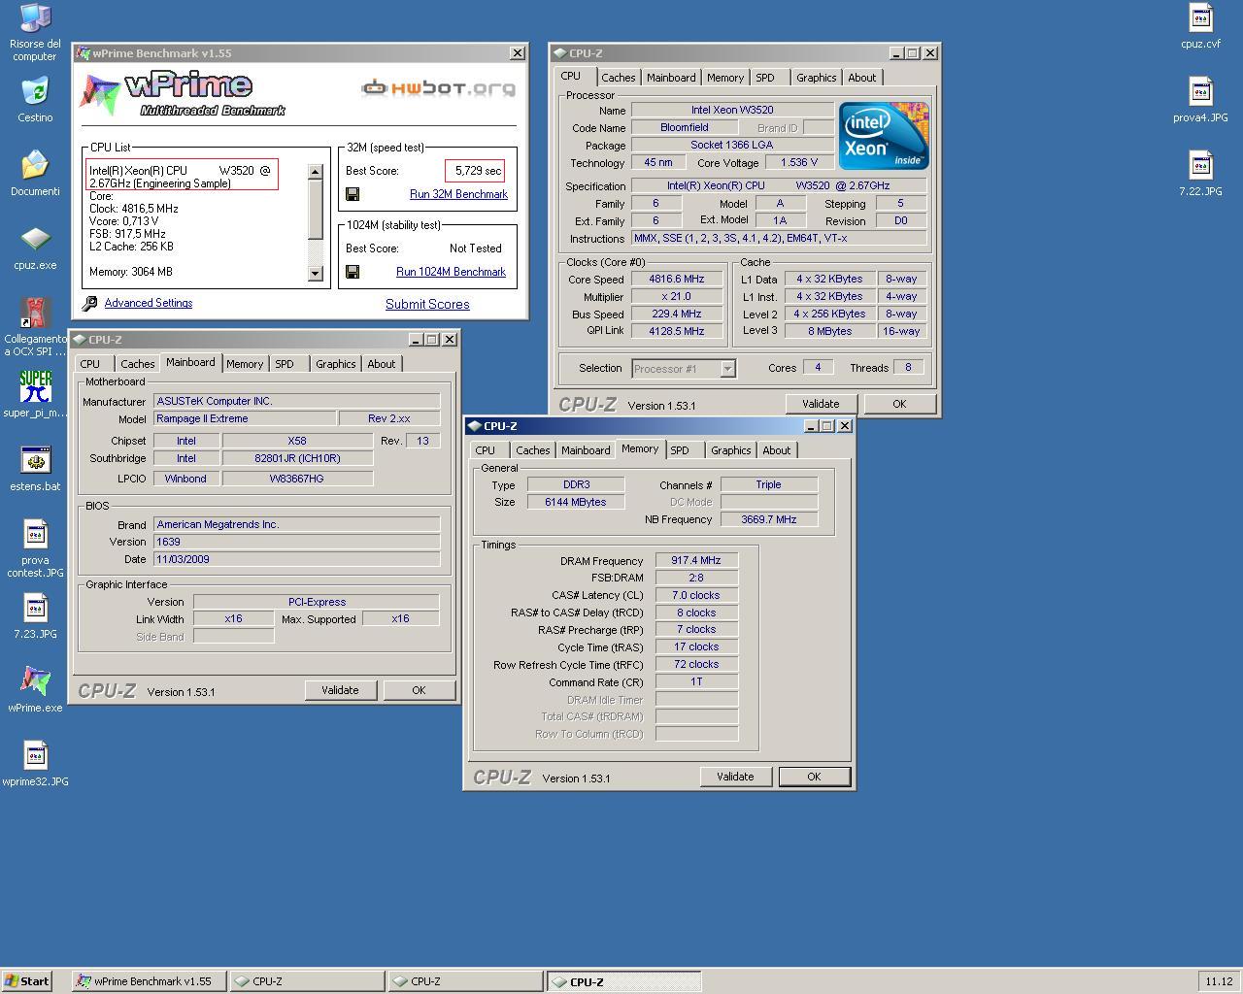This screenshot has height=994, width=1243.
Task: Select the Collegamento a OCX SPI shortcut icon
Action: [35, 327]
